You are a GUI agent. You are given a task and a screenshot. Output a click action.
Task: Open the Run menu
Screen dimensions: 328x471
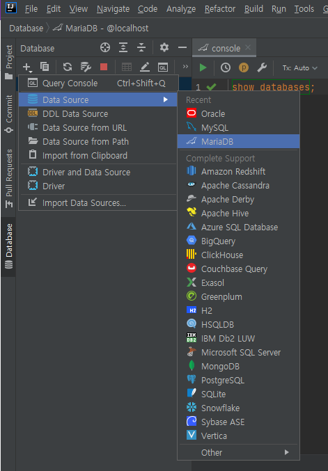point(279,9)
